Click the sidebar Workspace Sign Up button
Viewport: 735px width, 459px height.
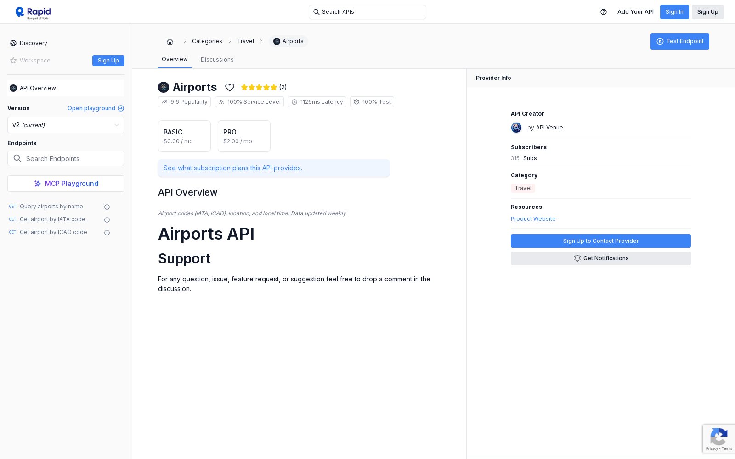coord(108,61)
